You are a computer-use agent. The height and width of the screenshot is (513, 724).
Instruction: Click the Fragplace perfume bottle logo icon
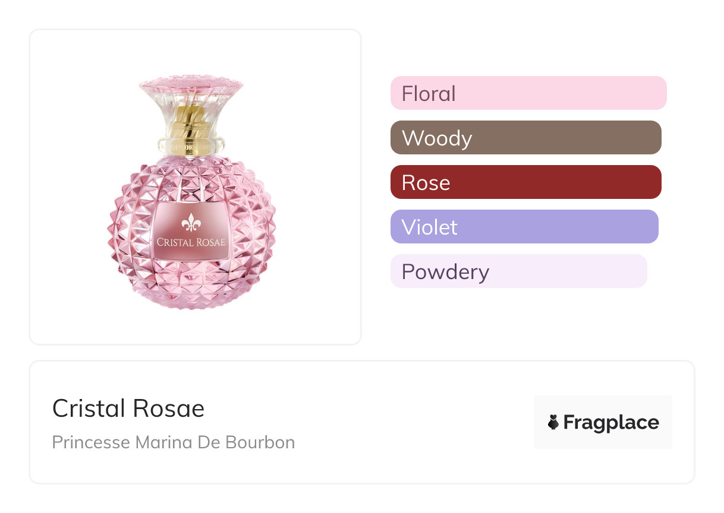click(x=553, y=423)
